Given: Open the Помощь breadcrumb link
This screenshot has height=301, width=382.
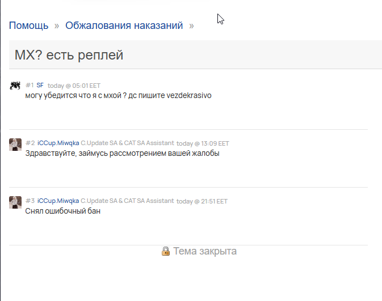Looking at the screenshot, I should pos(29,26).
